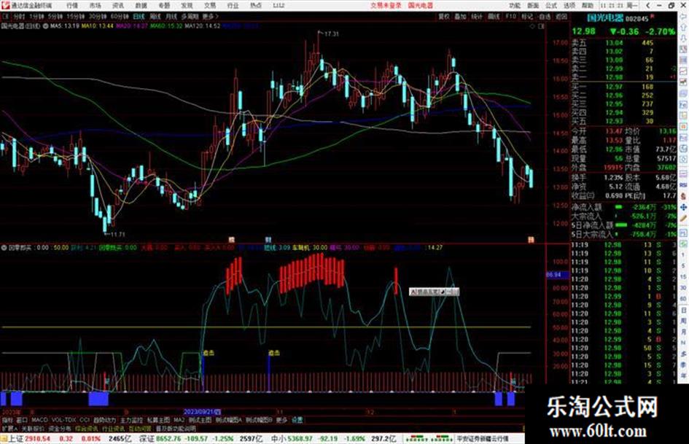Click the MA settings icon beside stock name

(45, 26)
